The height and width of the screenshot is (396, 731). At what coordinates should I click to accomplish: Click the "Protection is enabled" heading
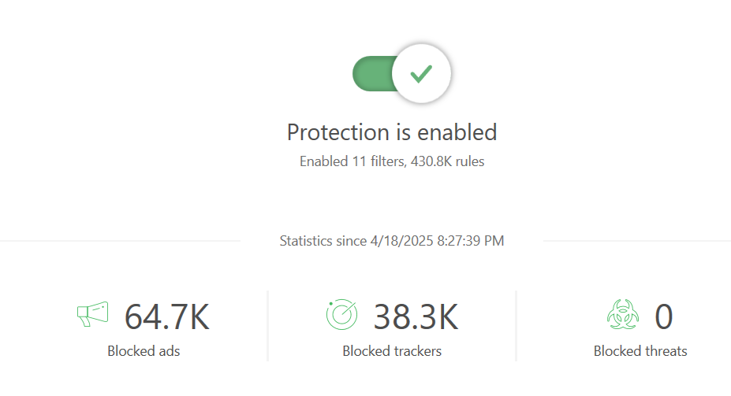[x=392, y=131]
